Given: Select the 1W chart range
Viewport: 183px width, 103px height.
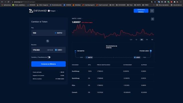Looking at the screenshot, I should tap(147, 40).
